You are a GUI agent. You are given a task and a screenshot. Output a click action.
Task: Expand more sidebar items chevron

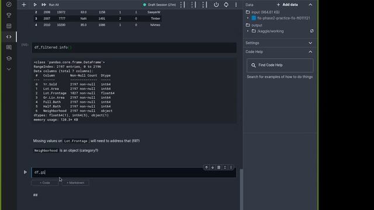click(x=9, y=69)
